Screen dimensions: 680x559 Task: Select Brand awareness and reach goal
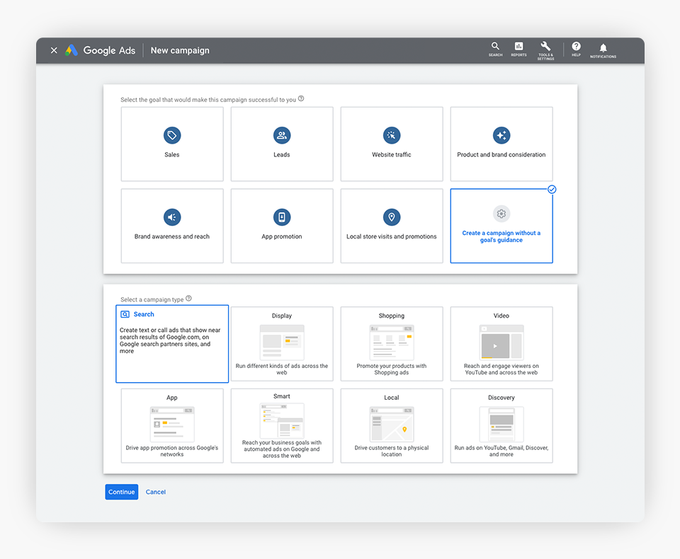coord(172,226)
